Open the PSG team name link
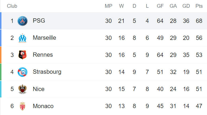 click(x=39, y=21)
